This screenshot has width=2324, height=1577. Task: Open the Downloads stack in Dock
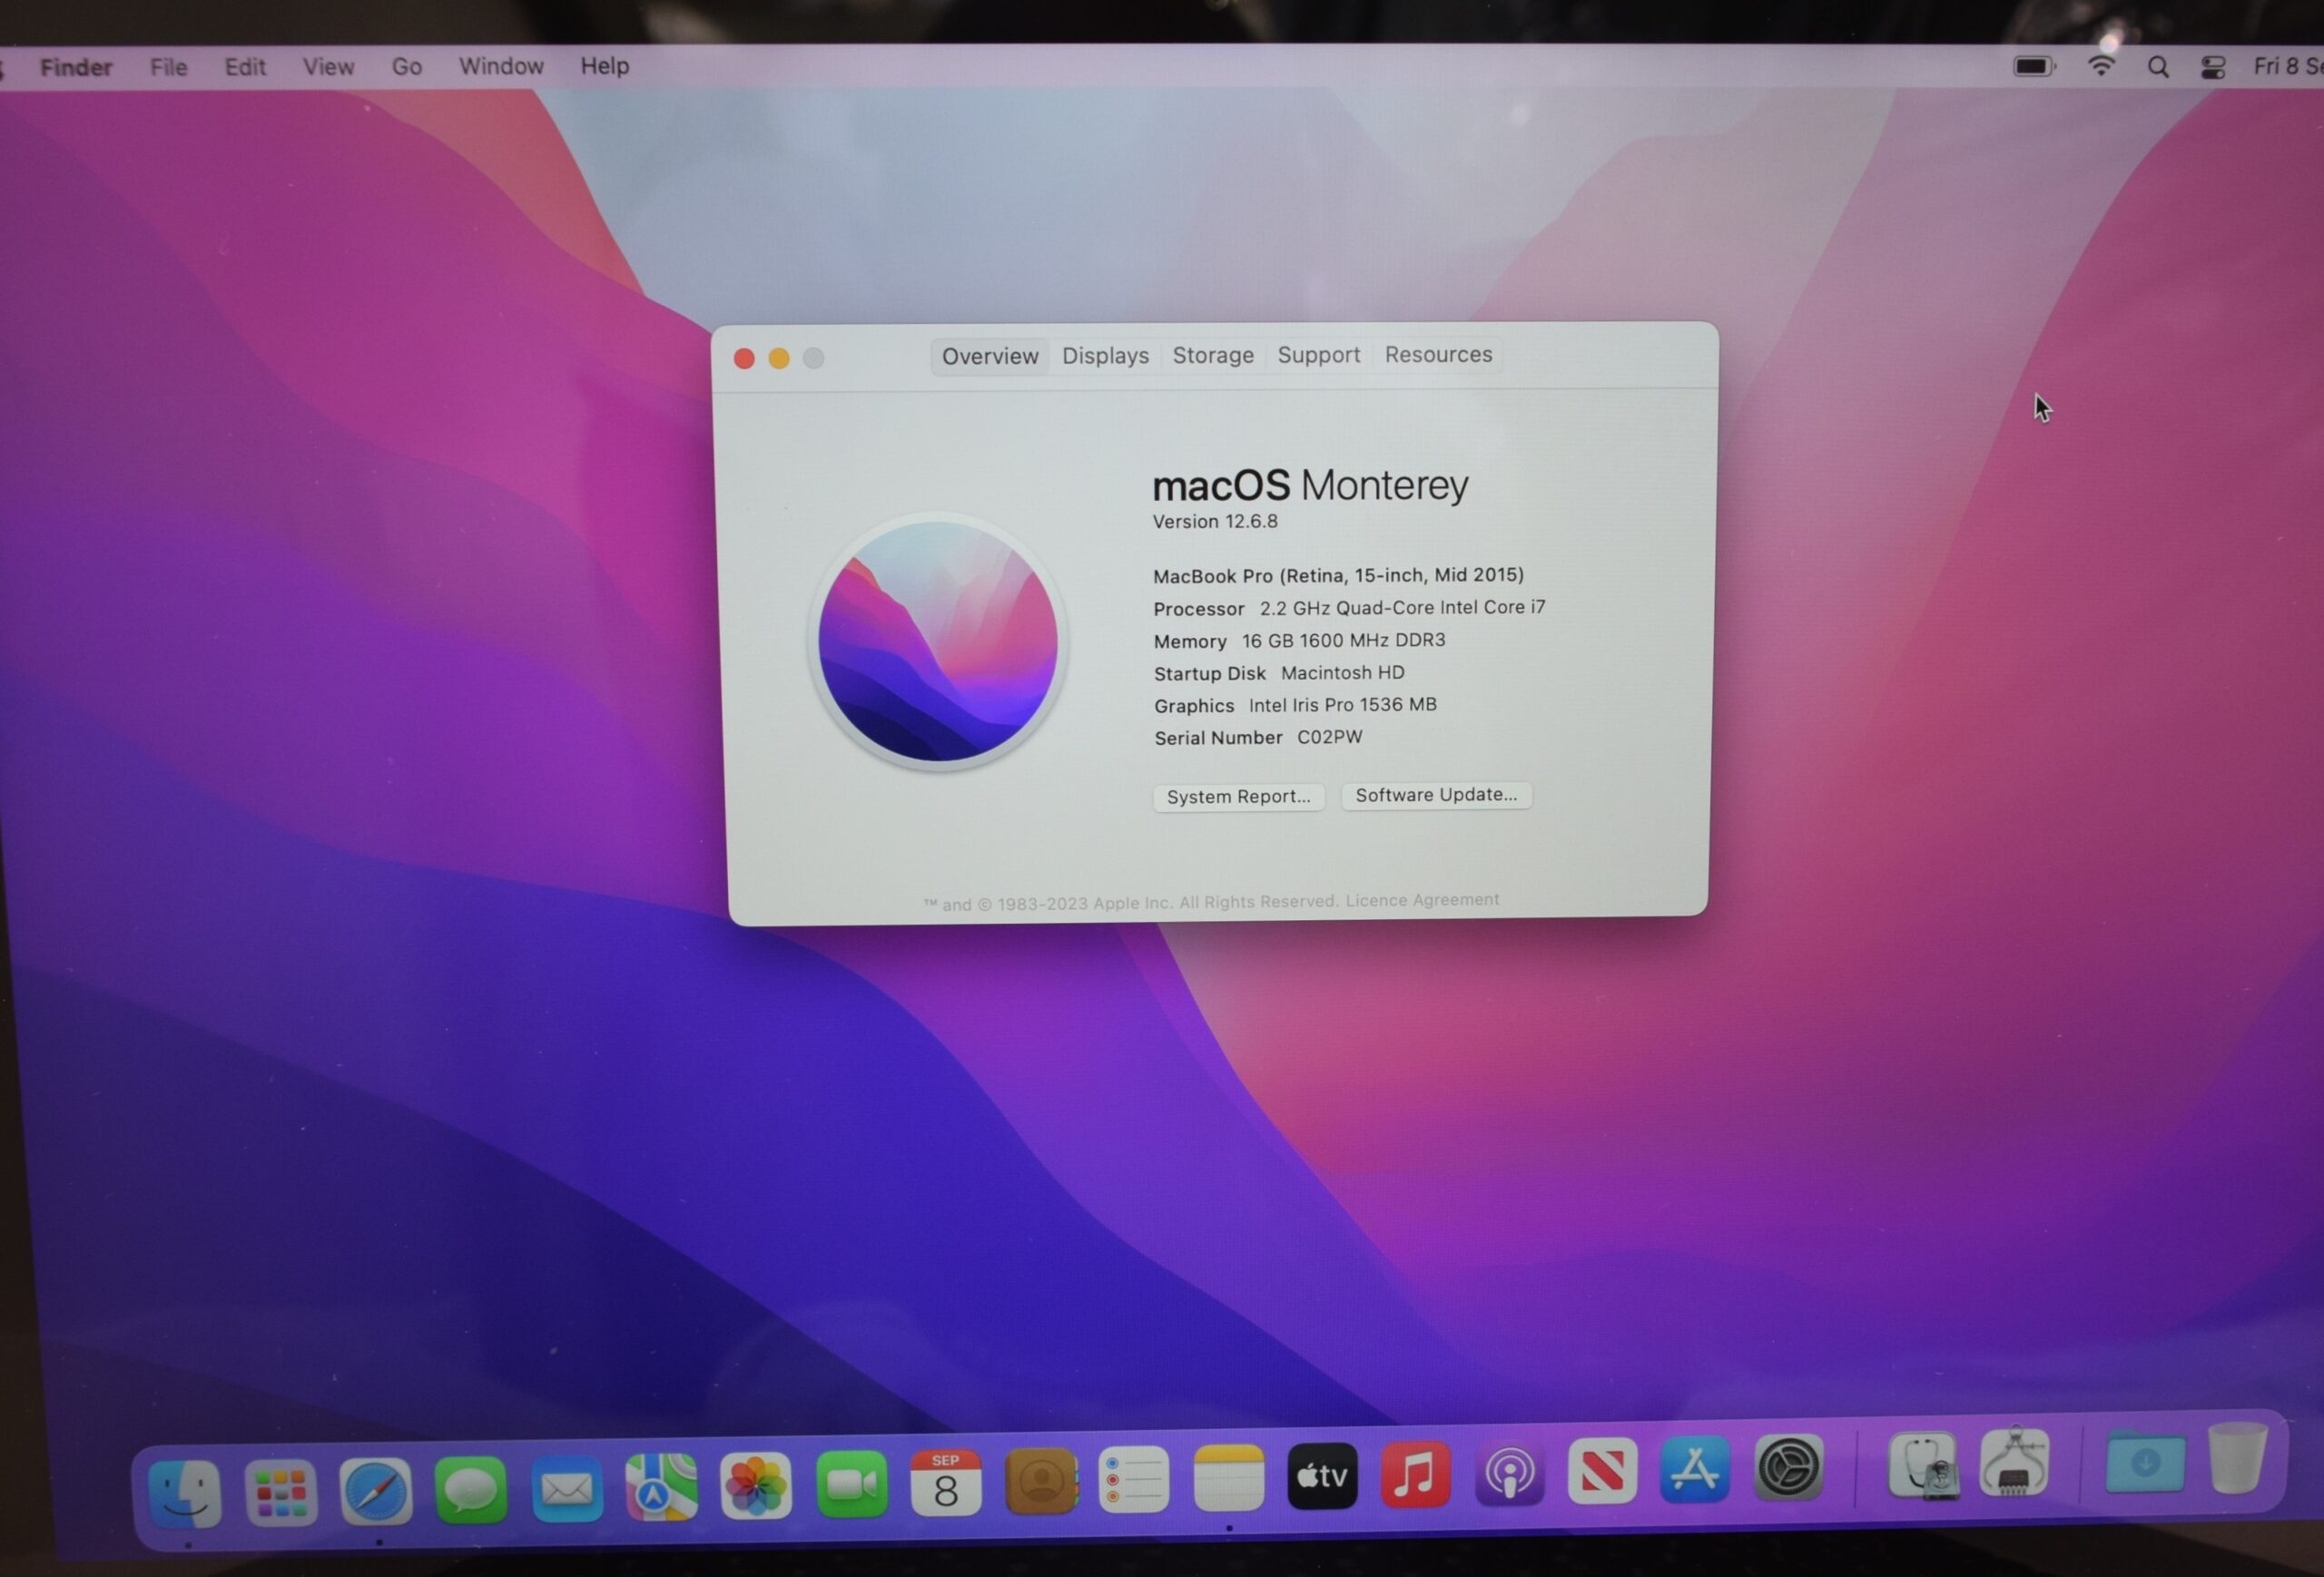pos(2144,1461)
